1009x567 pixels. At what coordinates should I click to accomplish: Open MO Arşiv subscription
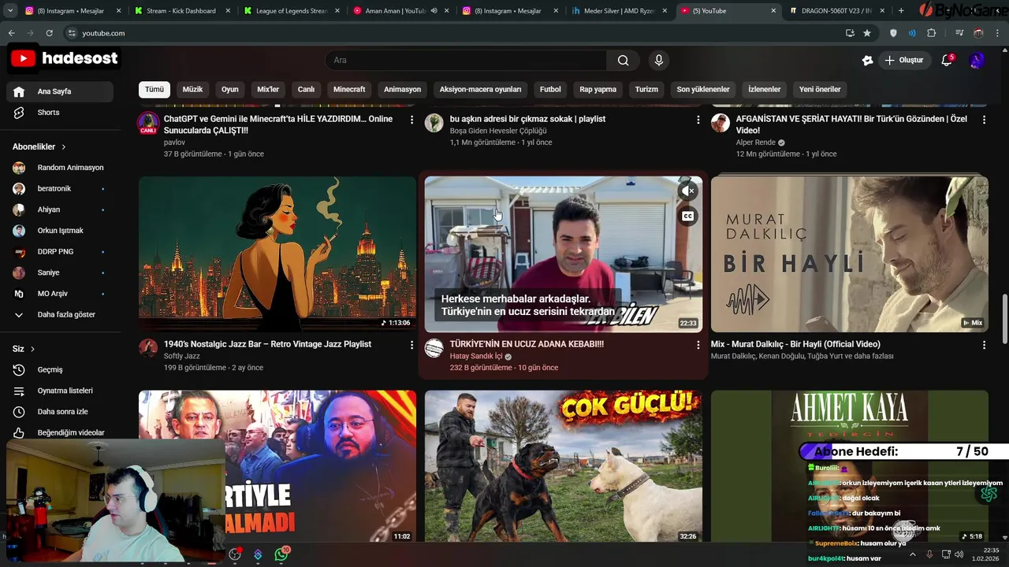tap(60, 294)
